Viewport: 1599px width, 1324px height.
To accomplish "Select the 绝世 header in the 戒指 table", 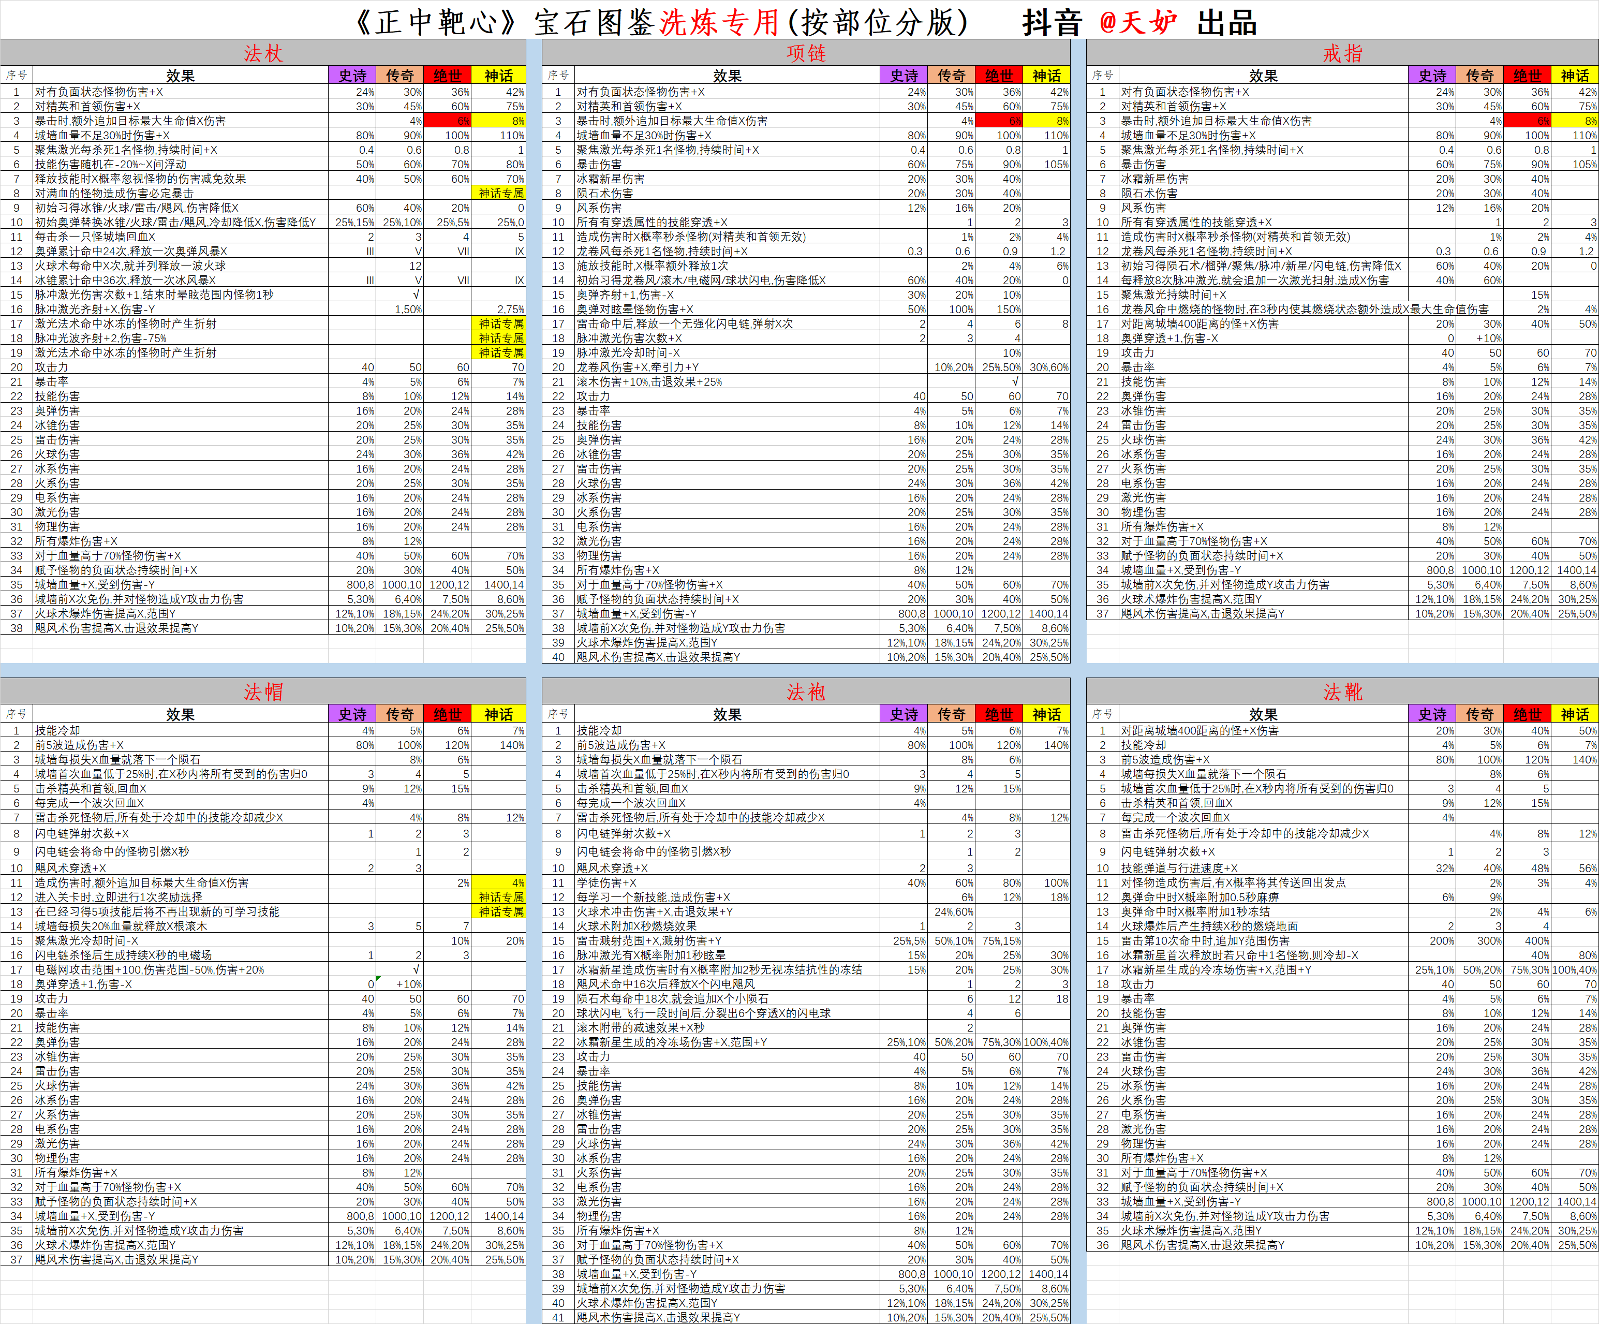I will [1528, 76].
